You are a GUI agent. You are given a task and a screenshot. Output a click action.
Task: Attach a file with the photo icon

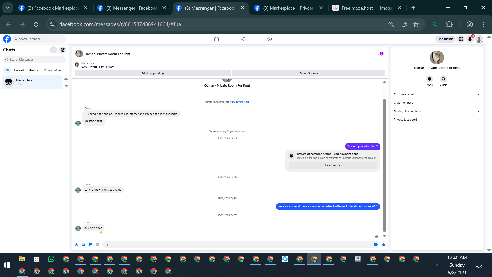83,245
